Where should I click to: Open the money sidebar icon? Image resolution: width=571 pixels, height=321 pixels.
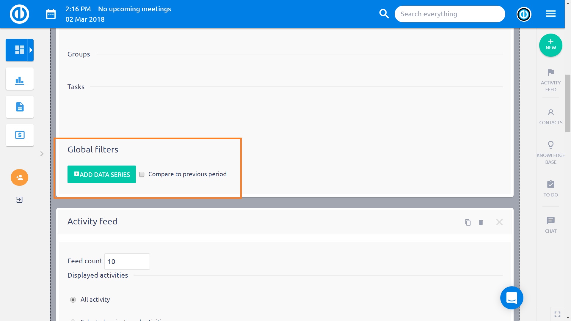(20, 135)
